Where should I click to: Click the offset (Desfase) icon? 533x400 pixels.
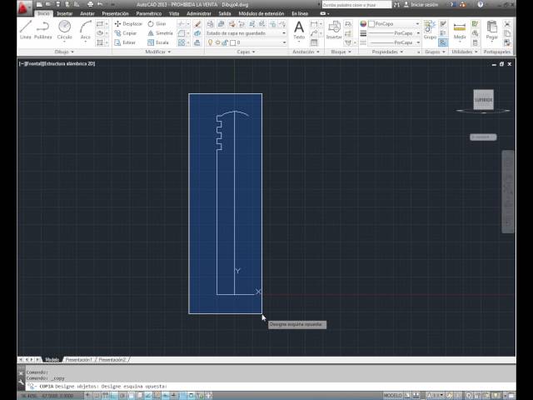(x=197, y=42)
